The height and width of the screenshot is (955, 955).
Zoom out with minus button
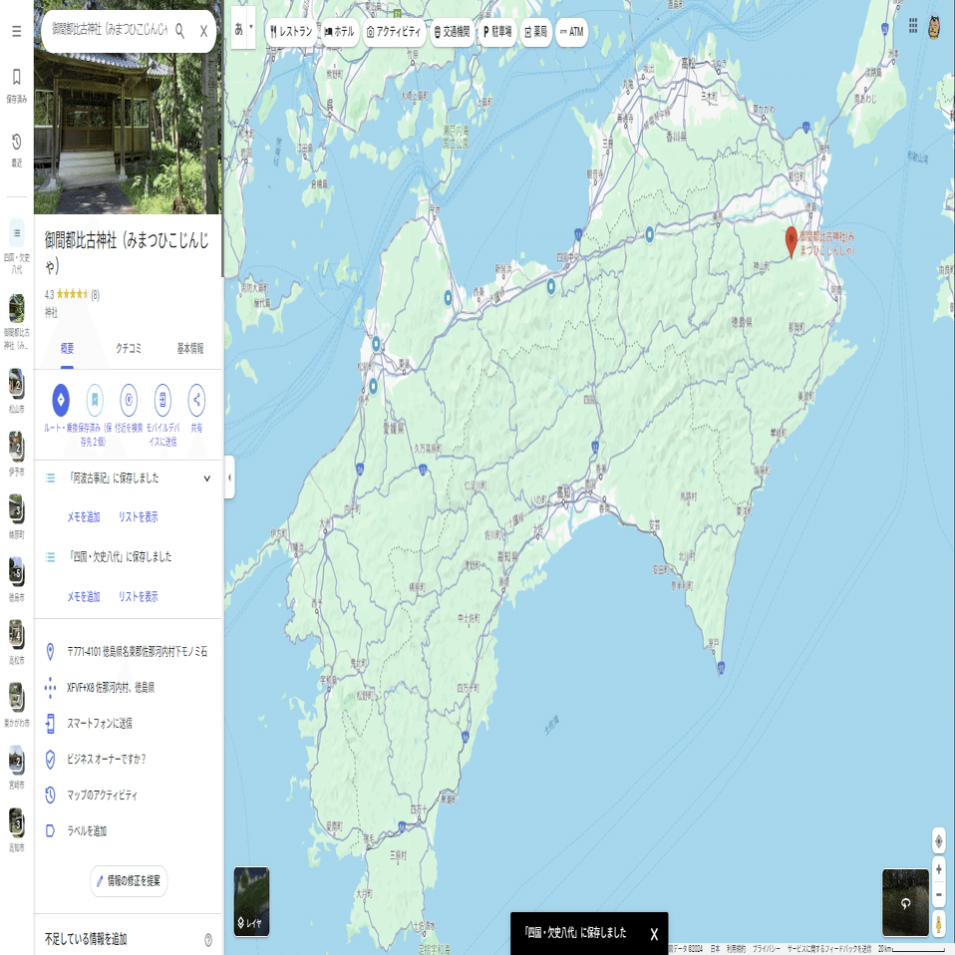pyautogui.click(x=939, y=894)
